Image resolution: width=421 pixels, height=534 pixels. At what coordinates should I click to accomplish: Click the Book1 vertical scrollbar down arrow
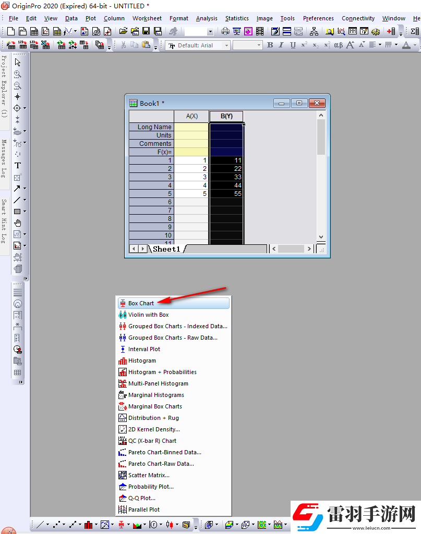point(321,237)
